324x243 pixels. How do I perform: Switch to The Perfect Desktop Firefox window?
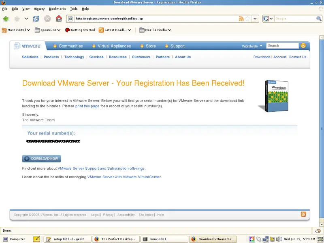116,239
